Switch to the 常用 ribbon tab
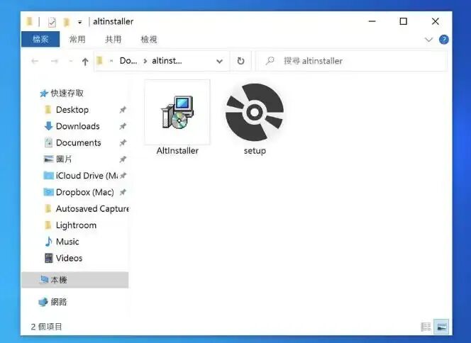 point(77,39)
